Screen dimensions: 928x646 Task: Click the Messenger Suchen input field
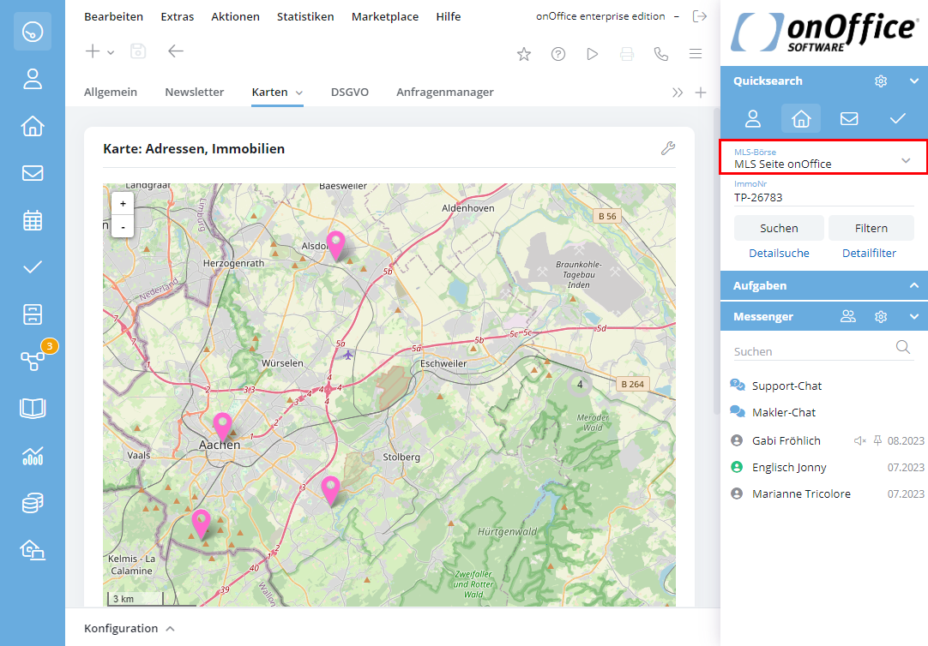click(x=811, y=351)
